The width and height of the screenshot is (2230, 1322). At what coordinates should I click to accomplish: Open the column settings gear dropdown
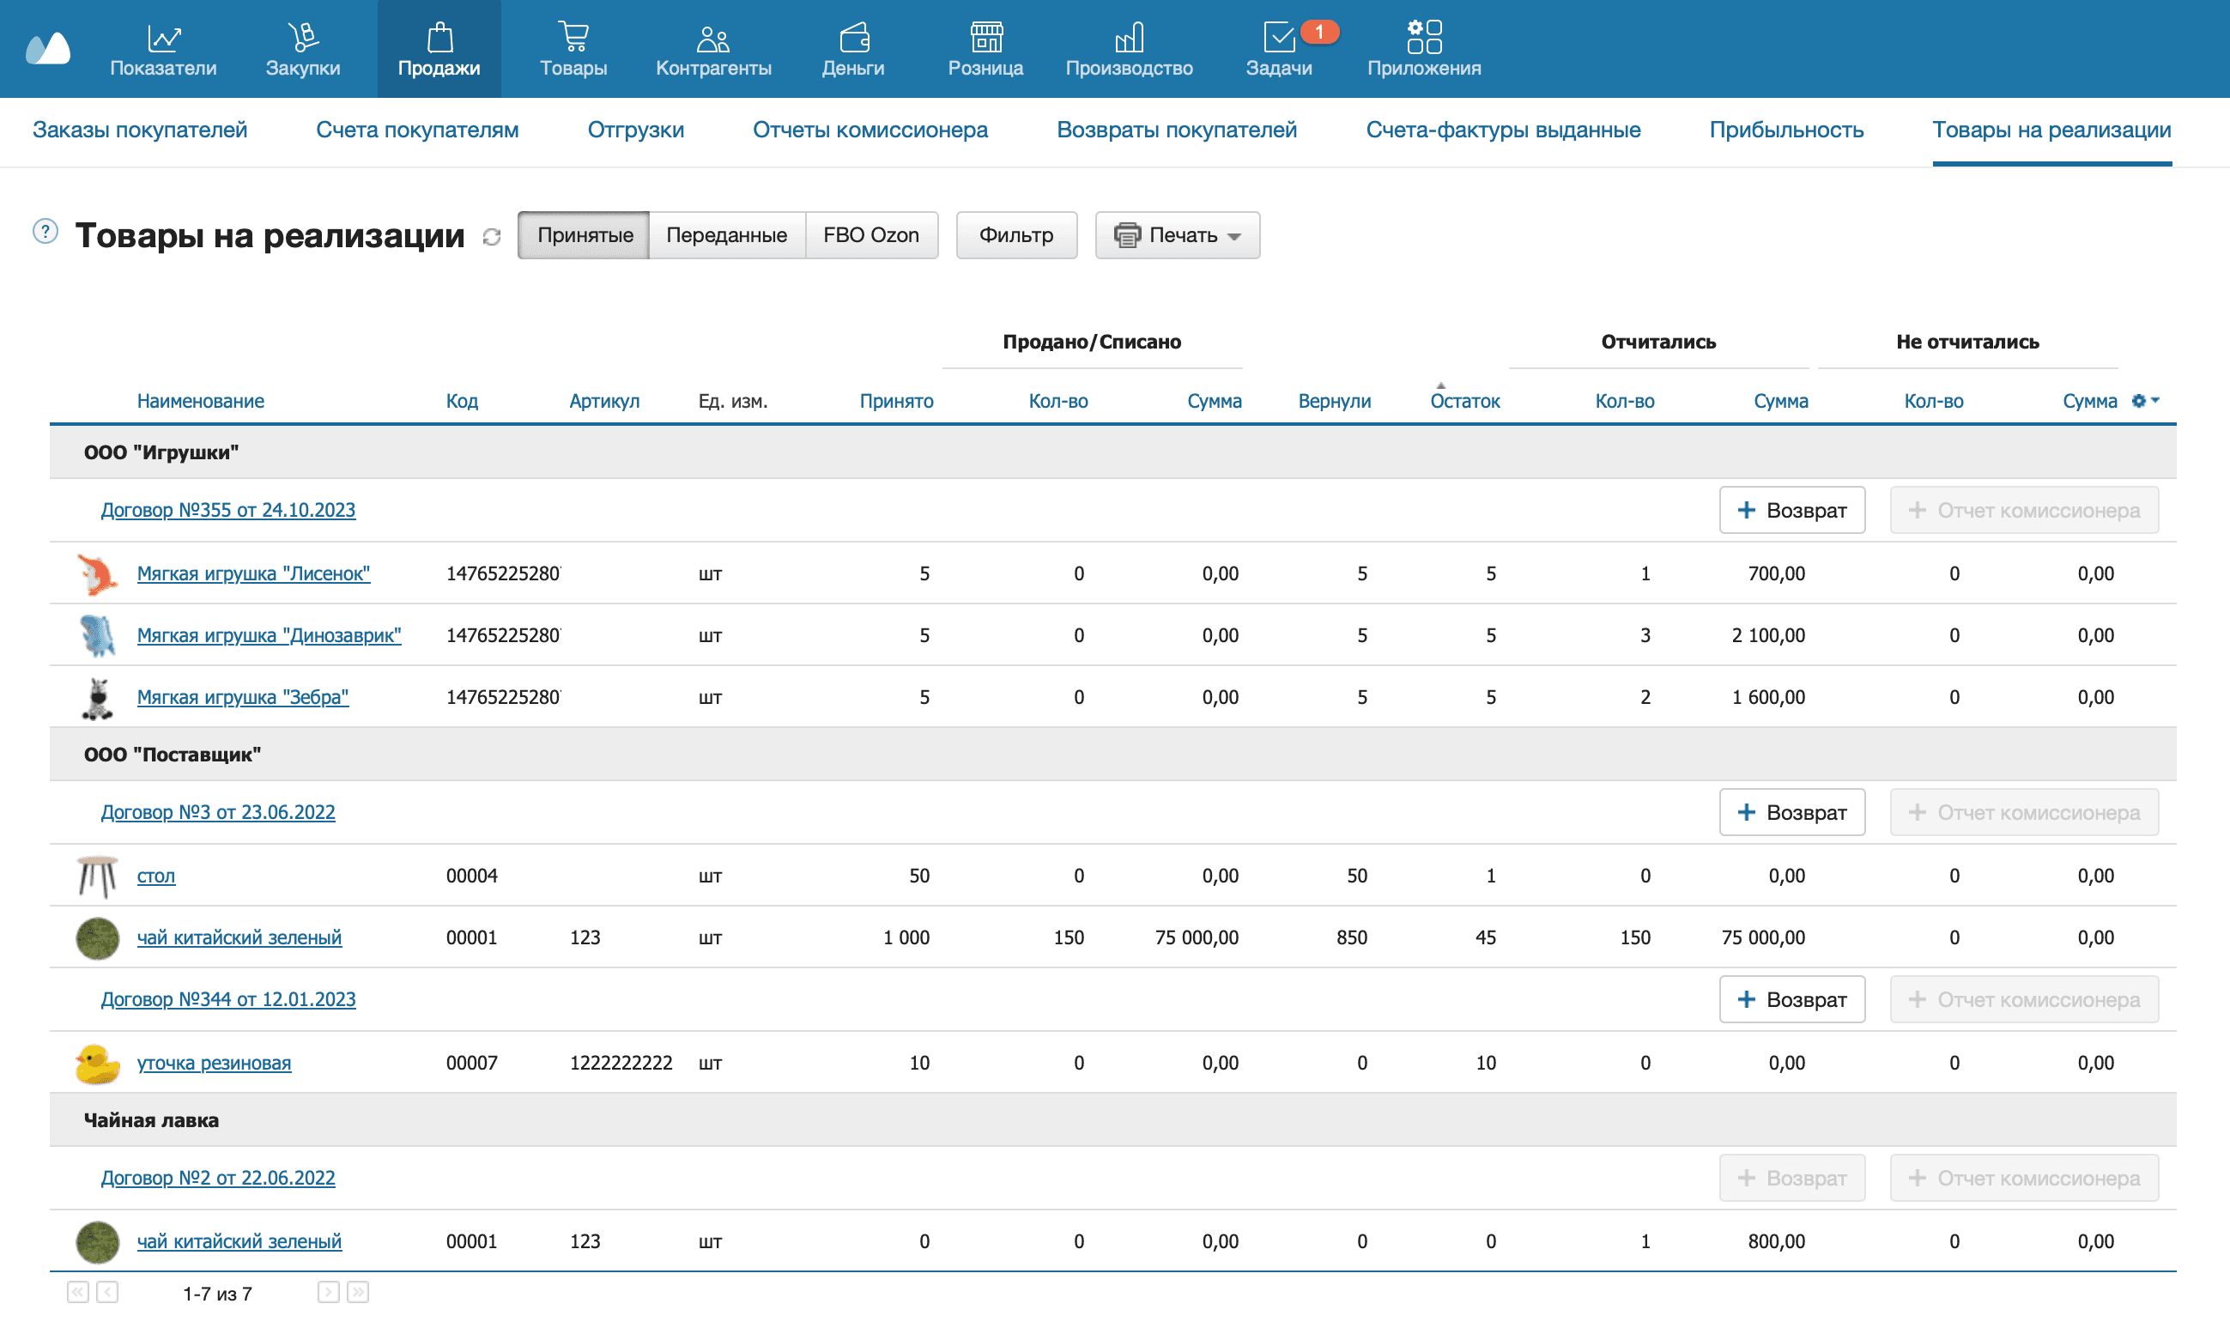[2144, 401]
